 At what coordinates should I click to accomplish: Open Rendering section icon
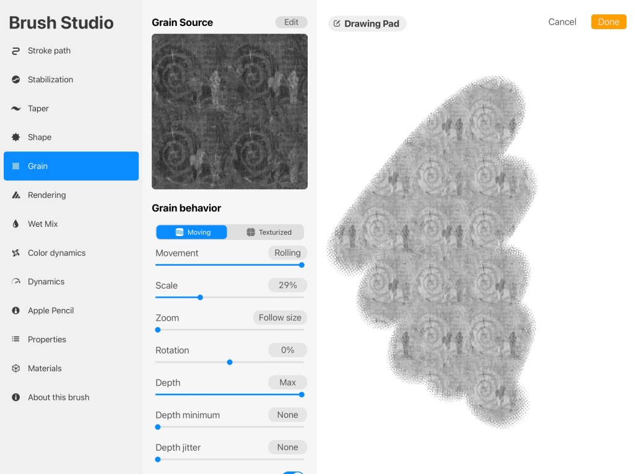[15, 195]
